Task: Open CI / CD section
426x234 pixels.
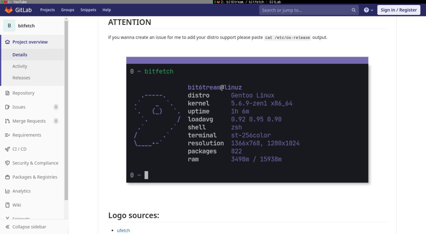Action: [19, 149]
